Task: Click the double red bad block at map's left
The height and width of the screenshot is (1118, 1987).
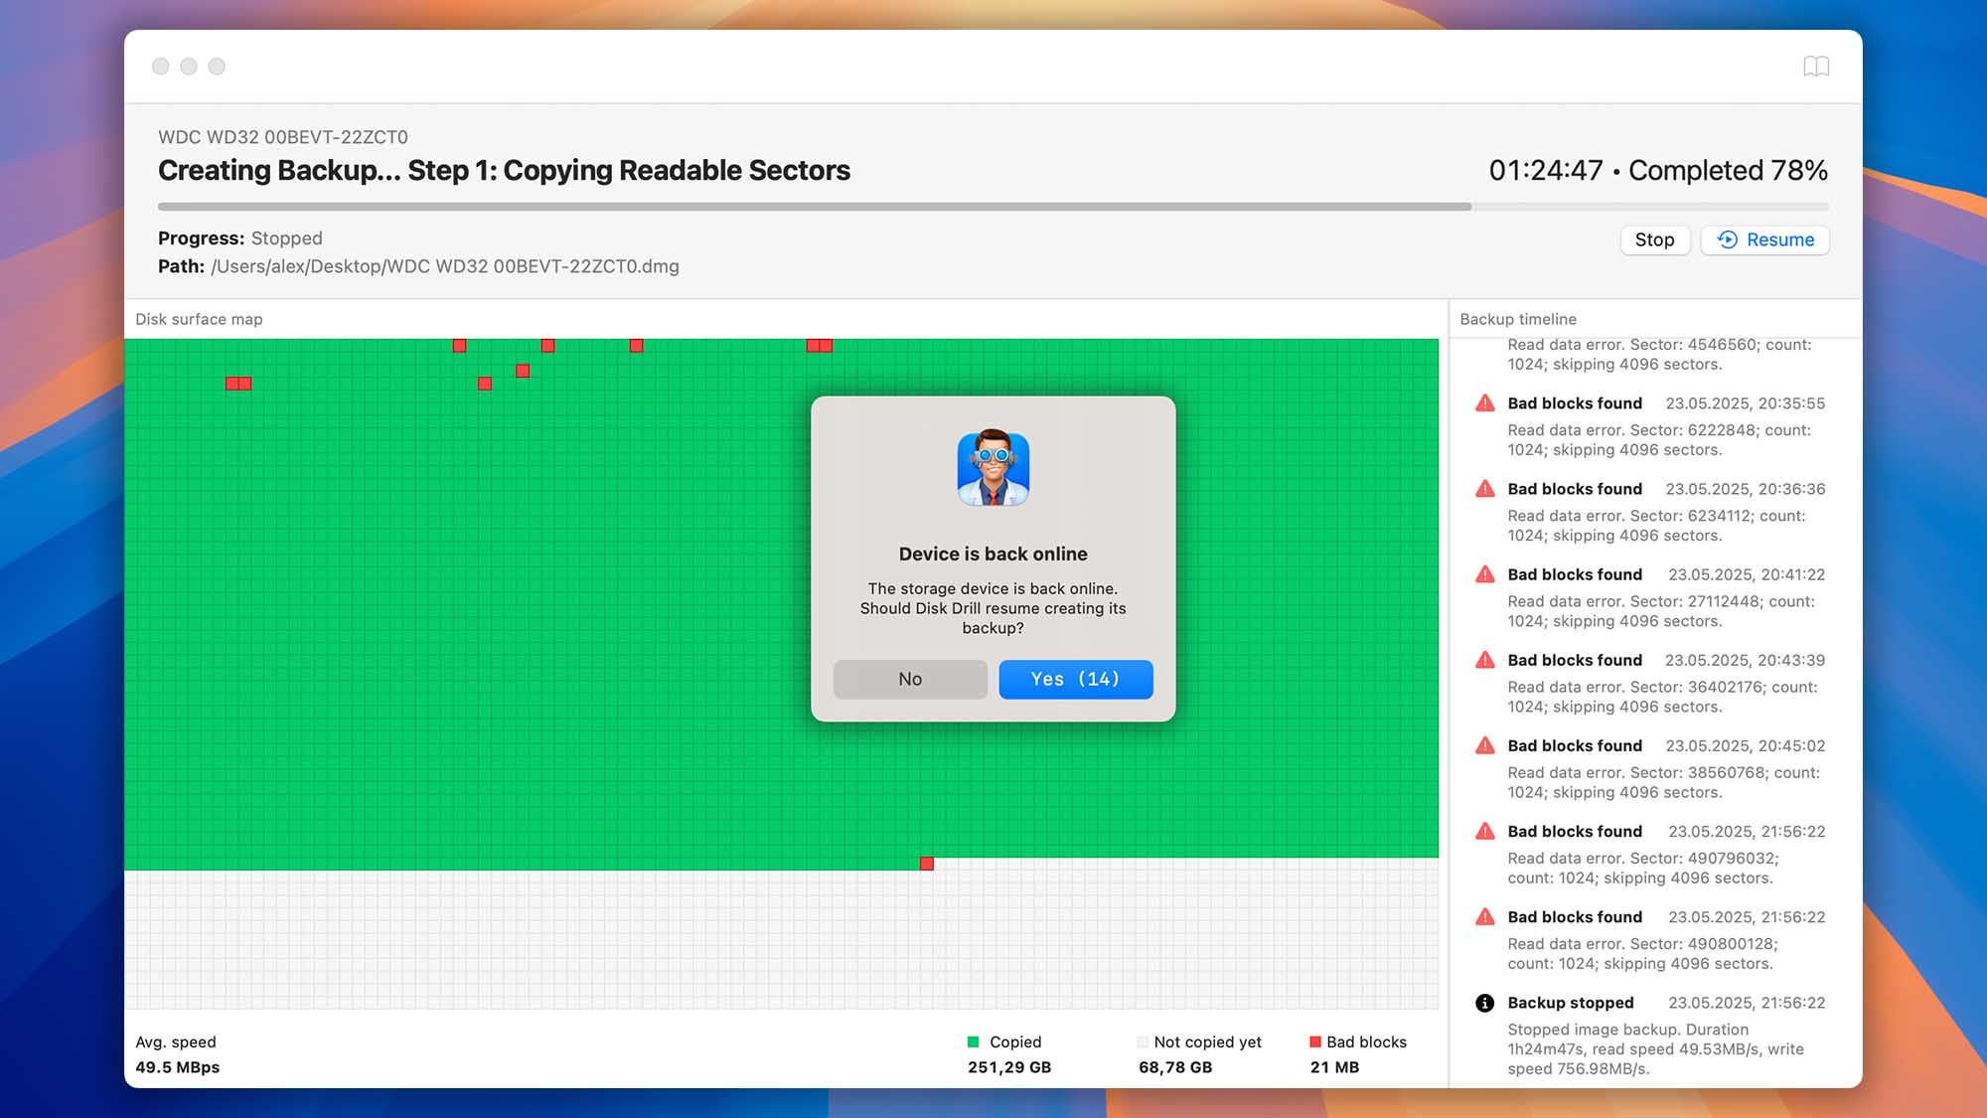Action: coord(238,384)
